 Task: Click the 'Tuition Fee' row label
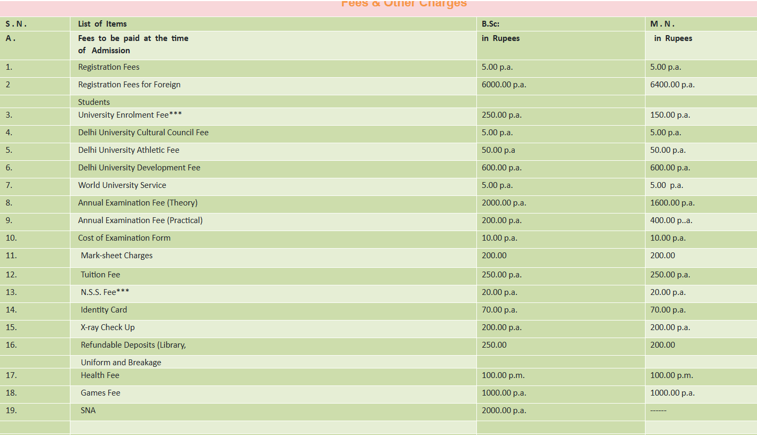(x=100, y=275)
